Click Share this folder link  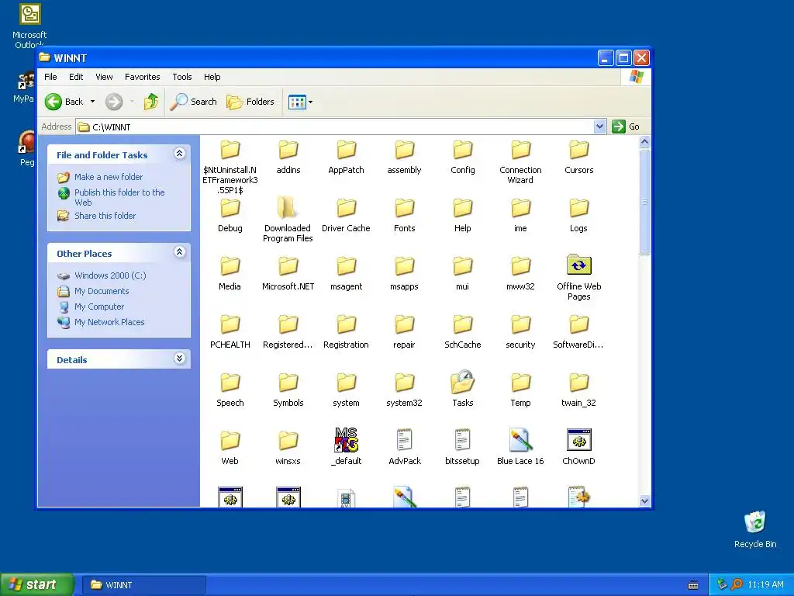(x=105, y=216)
